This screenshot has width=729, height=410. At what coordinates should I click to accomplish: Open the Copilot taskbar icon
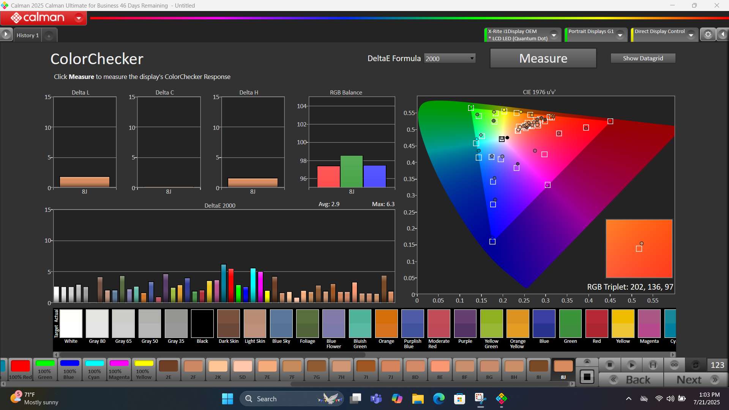[x=397, y=399]
